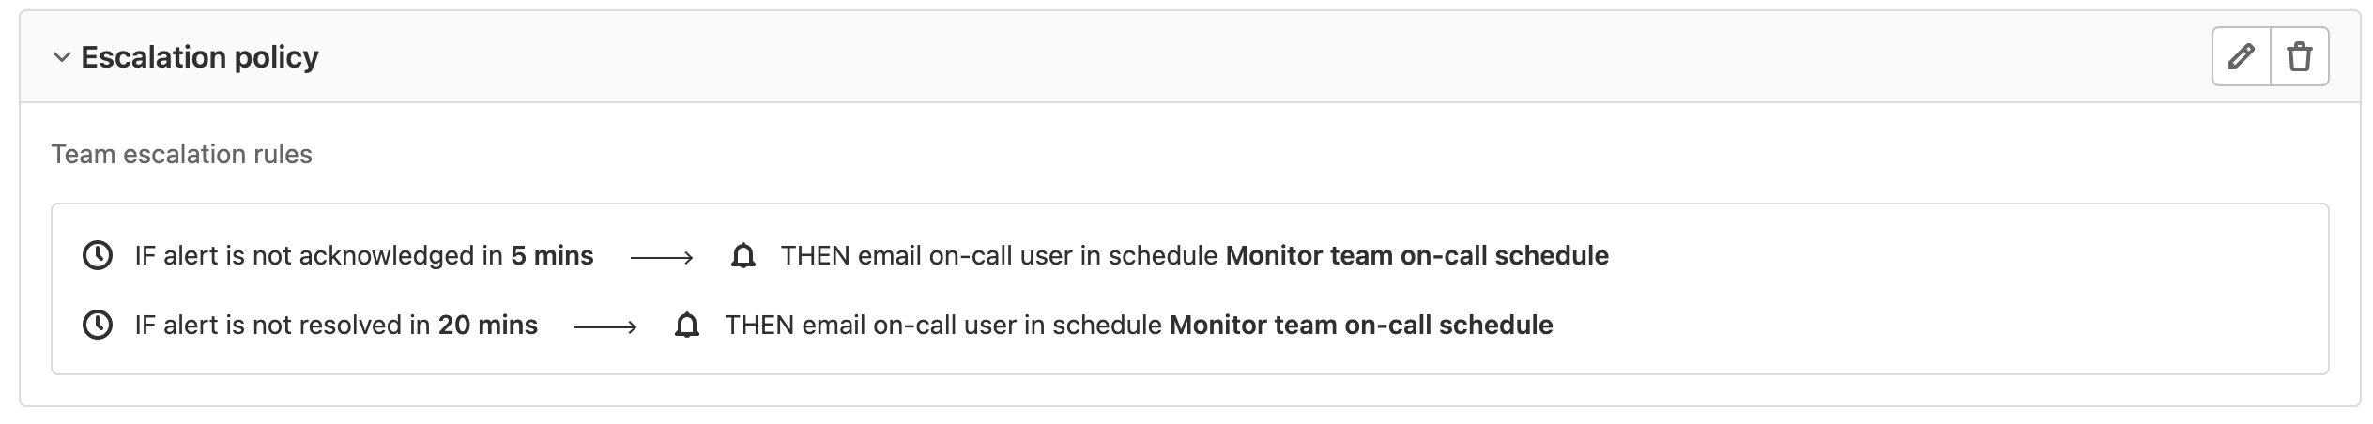Click the clock icon on the resolved rule
The height and width of the screenshot is (424, 2373).
click(x=98, y=326)
